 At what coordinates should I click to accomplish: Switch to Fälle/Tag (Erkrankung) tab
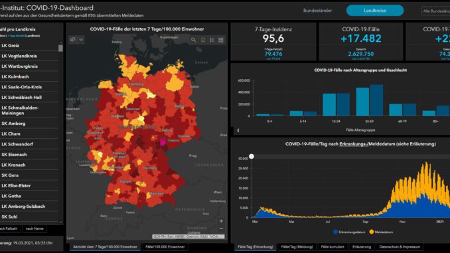[256, 246]
